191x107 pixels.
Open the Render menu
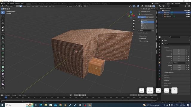[12, 4]
